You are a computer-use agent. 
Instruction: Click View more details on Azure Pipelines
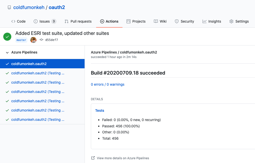click(x=123, y=158)
